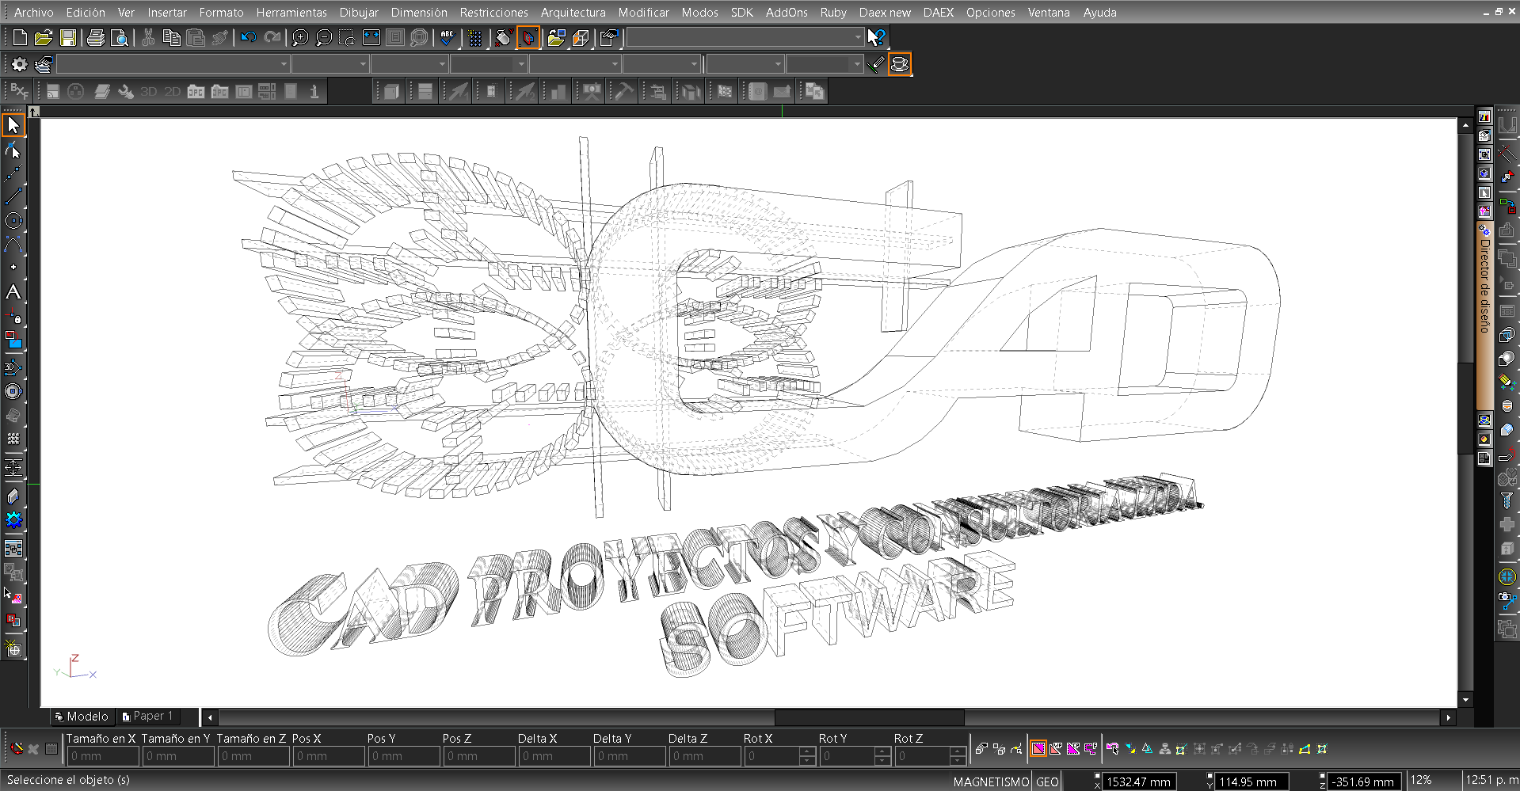Run the ABC spelling check

pos(448,38)
